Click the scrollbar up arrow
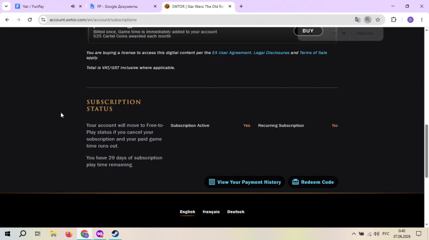The width and height of the screenshot is (429, 240). (x=426, y=30)
